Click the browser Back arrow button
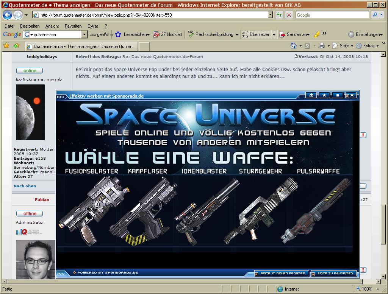388x294 pixels. point(7,15)
